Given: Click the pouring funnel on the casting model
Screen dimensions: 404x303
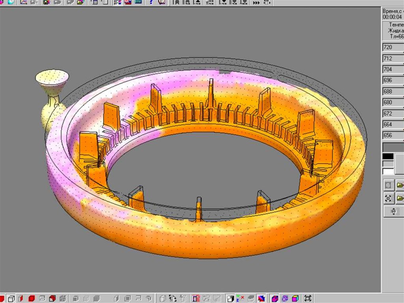Looking at the screenshot, I should [x=52, y=78].
